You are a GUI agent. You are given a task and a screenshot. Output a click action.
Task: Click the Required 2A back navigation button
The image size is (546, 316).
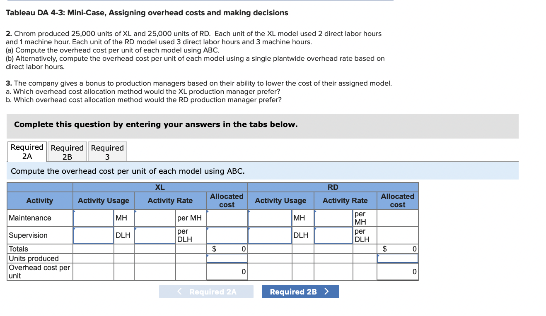tap(206, 292)
